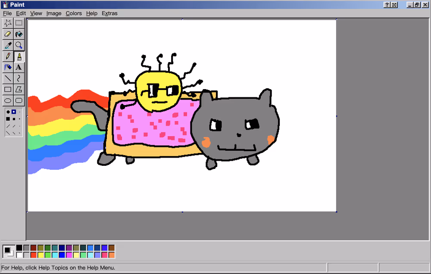Screen dimensions: 431x274
Task: Open the Image menu
Action: tap(54, 13)
